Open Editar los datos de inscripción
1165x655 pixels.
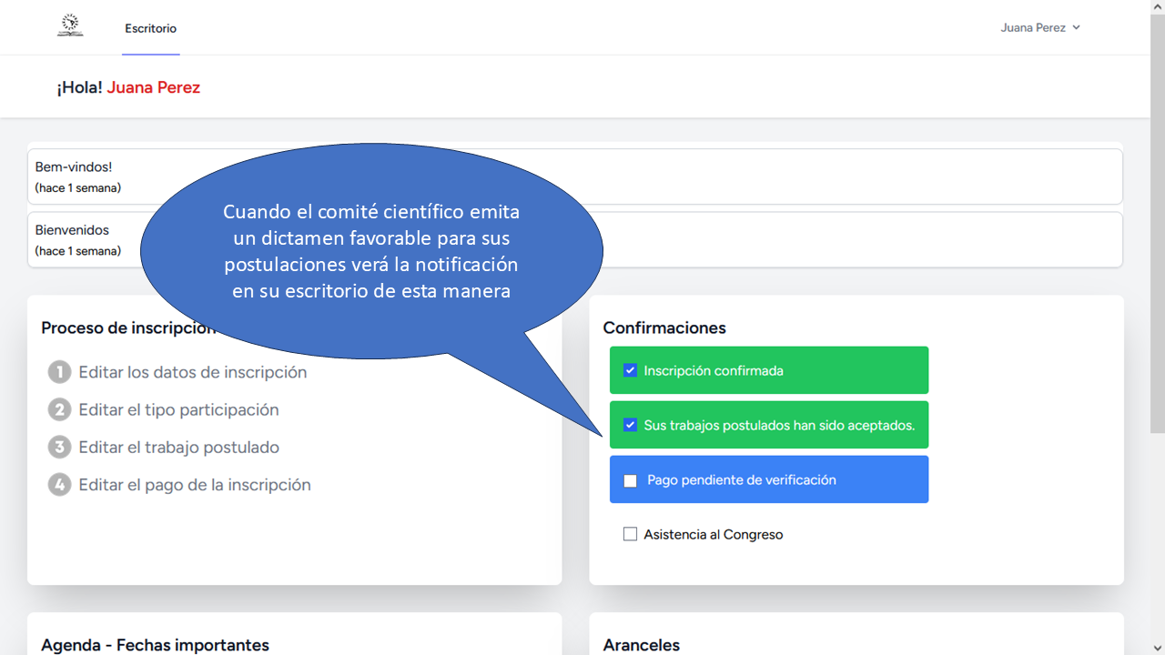click(x=193, y=372)
